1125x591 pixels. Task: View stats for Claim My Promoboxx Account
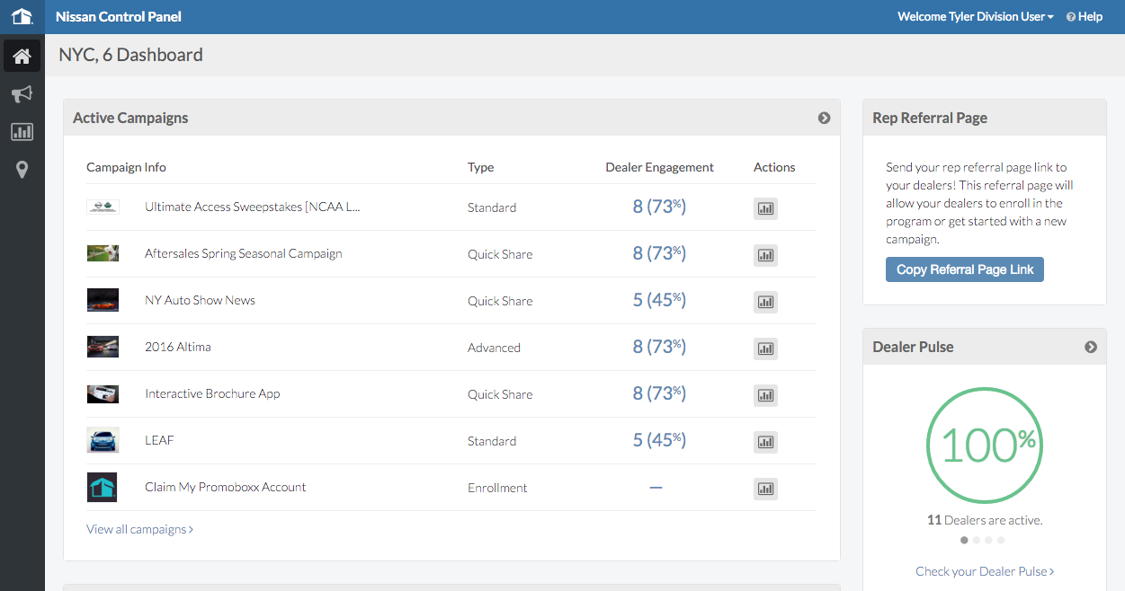[x=765, y=489]
